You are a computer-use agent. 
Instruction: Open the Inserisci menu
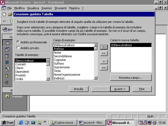click(47, 8)
